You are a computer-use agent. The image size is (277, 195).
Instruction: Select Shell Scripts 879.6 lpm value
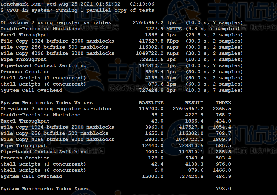pos(162,84)
